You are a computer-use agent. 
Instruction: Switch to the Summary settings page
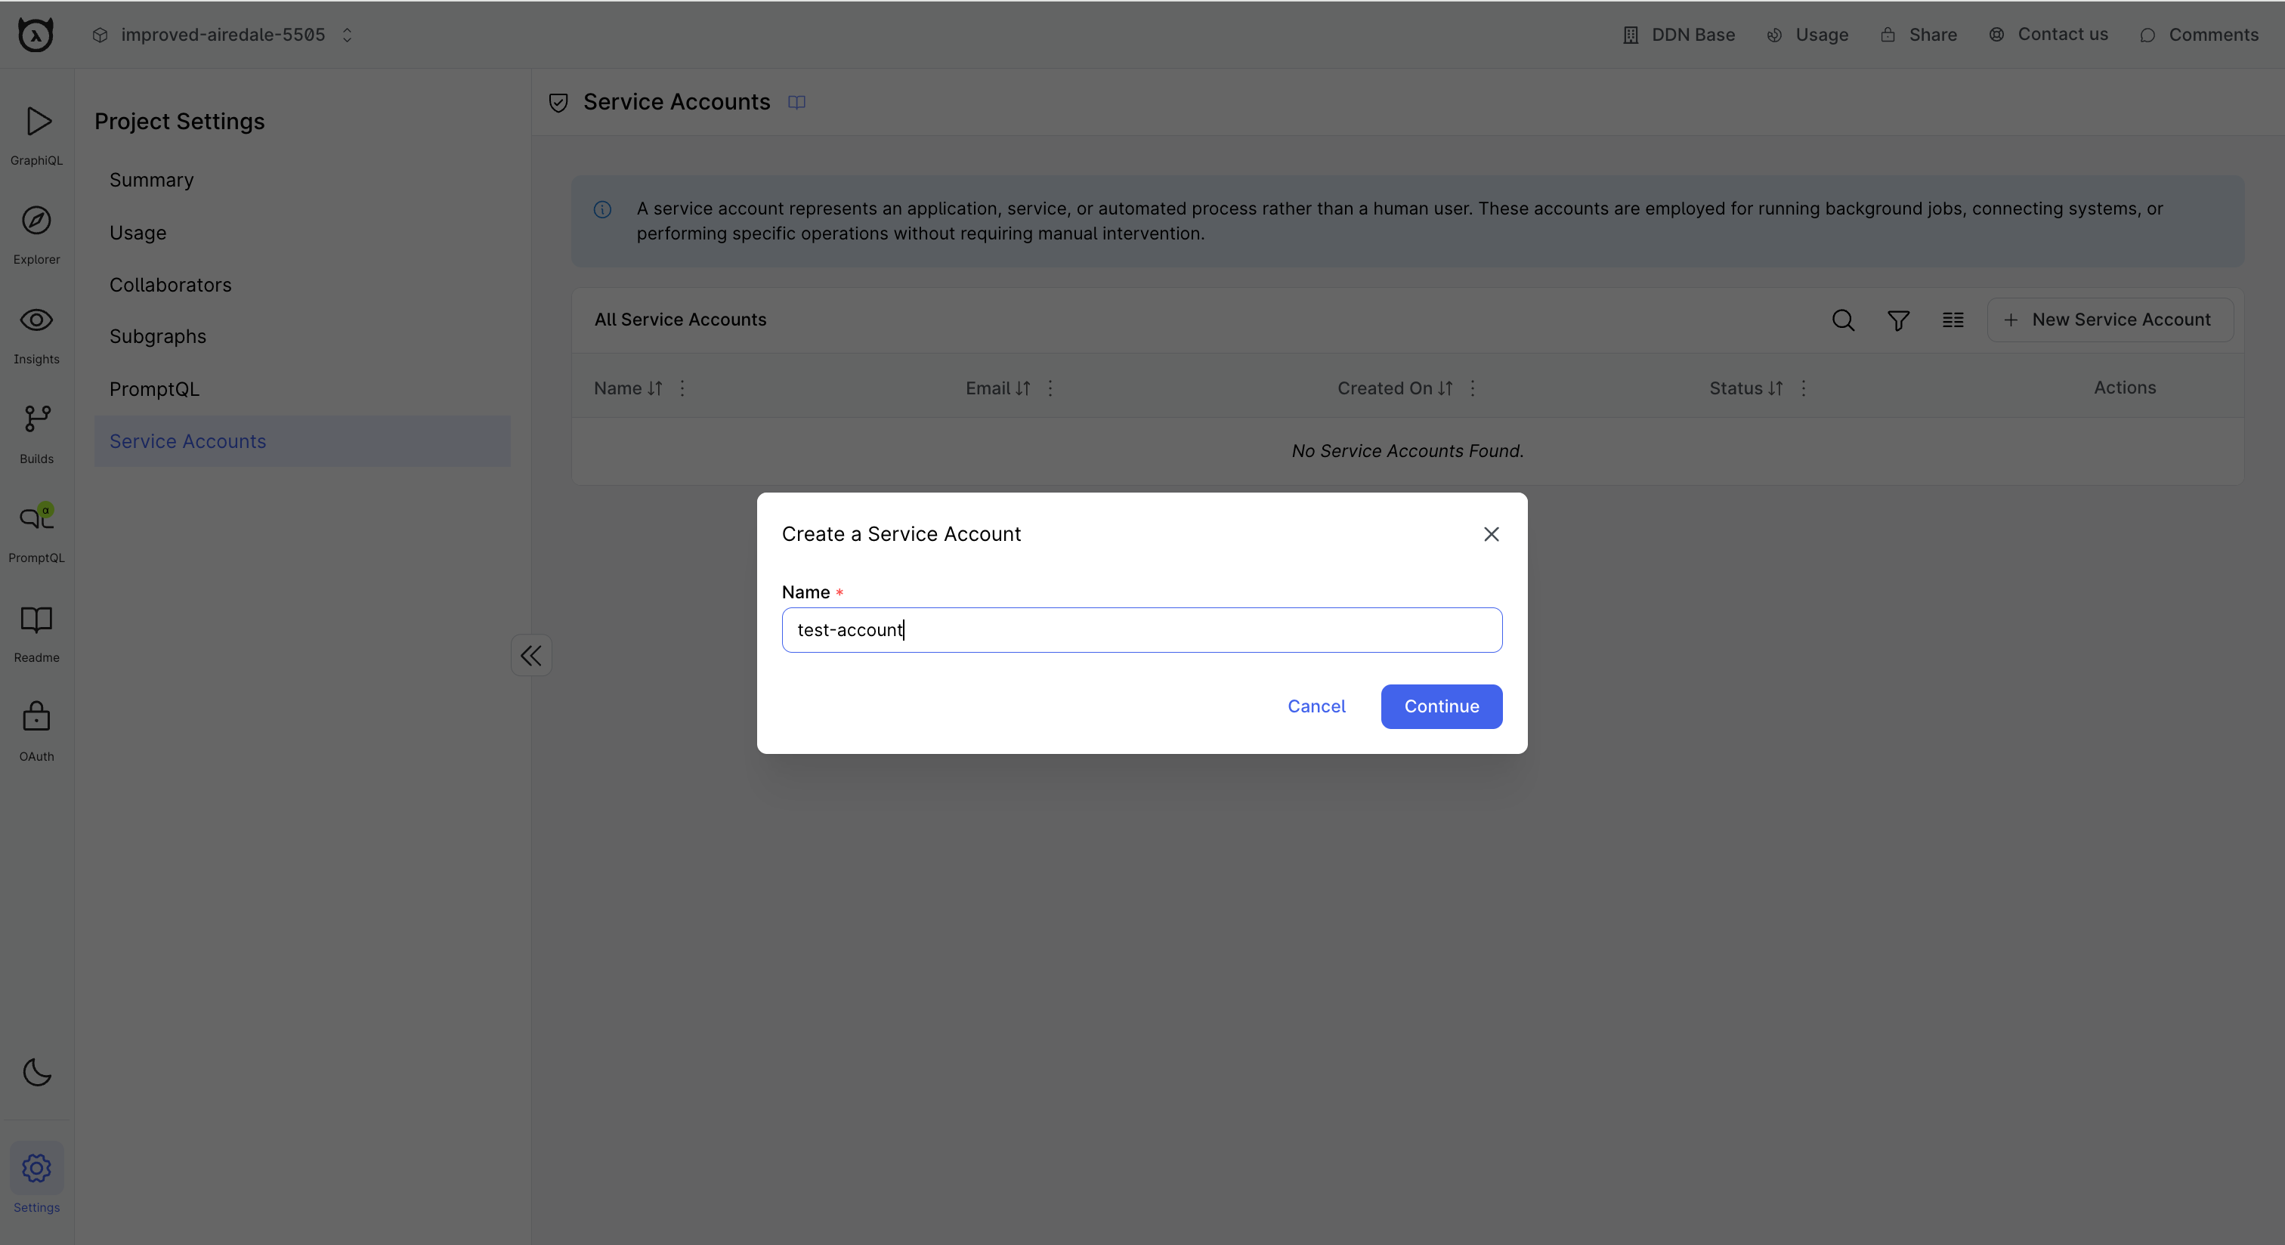tap(151, 180)
